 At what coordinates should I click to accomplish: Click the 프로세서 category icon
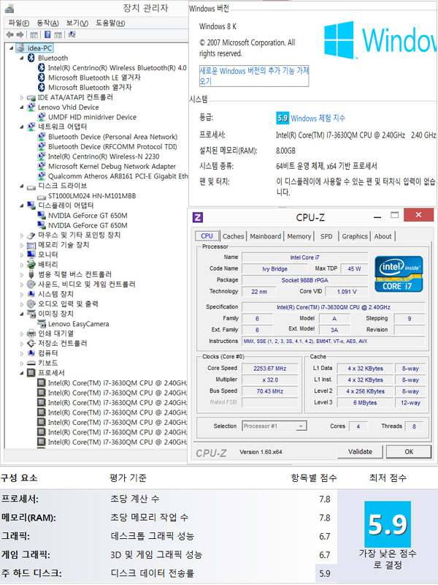tap(31, 373)
